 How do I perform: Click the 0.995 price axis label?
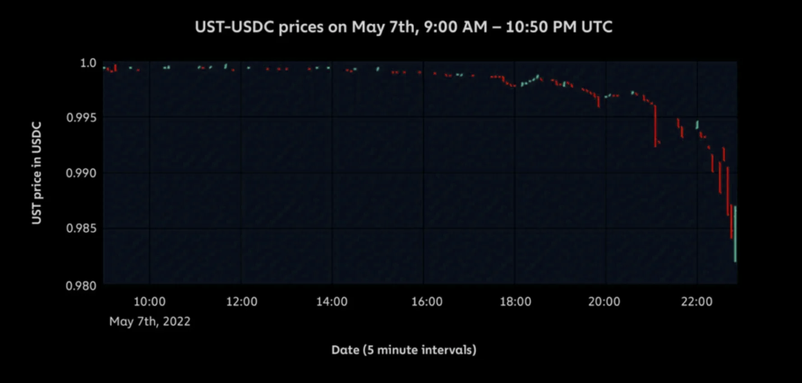coord(81,118)
